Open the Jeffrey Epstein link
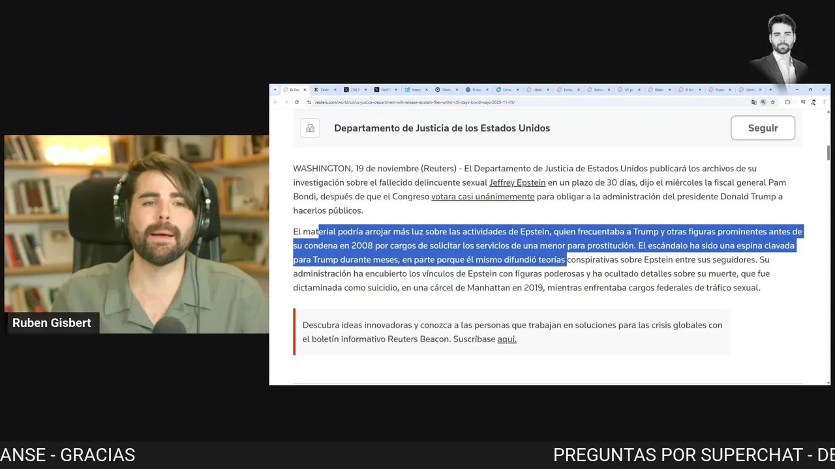This screenshot has width=835, height=469. [x=517, y=182]
